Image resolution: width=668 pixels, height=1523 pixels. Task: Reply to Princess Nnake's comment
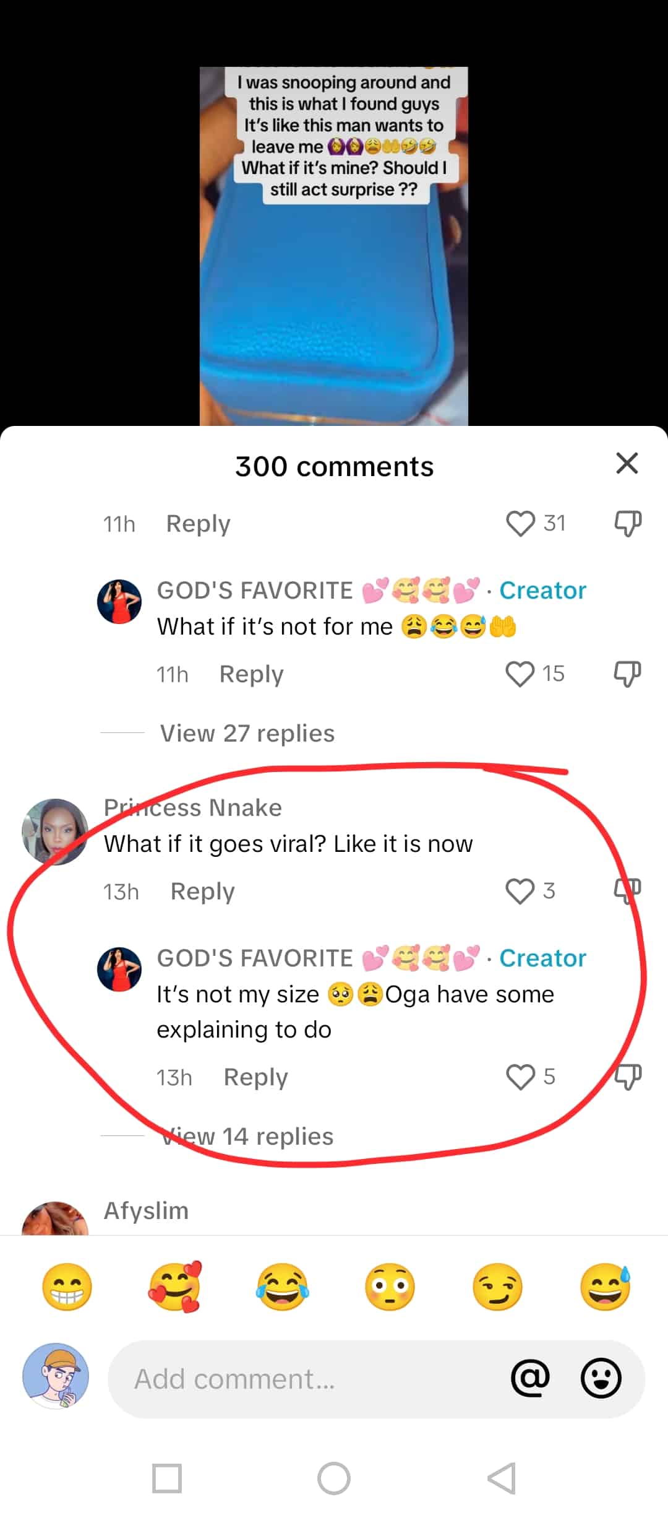pos(202,892)
